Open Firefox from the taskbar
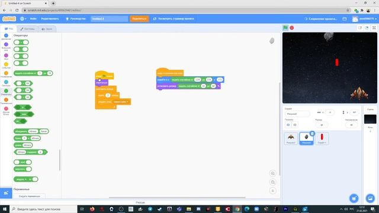 pyautogui.click(x=92, y=209)
